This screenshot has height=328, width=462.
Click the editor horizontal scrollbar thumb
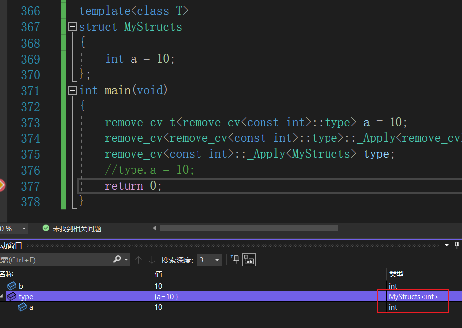(x=249, y=228)
